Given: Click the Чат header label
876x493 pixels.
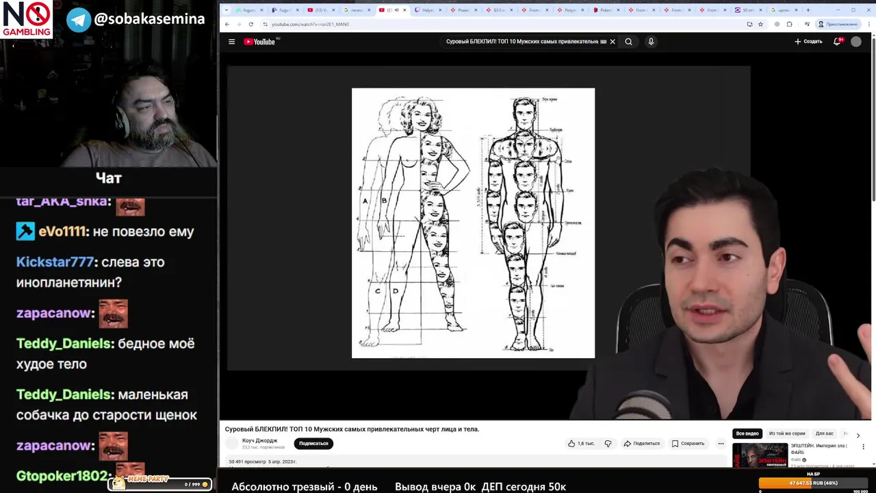Looking at the screenshot, I should (x=109, y=178).
